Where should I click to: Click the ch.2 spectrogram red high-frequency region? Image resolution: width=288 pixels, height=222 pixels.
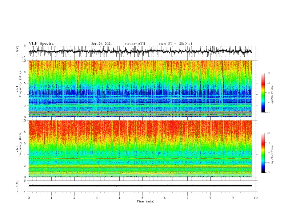point(140,128)
